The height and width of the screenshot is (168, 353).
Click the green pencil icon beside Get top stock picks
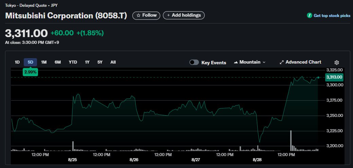click(309, 16)
